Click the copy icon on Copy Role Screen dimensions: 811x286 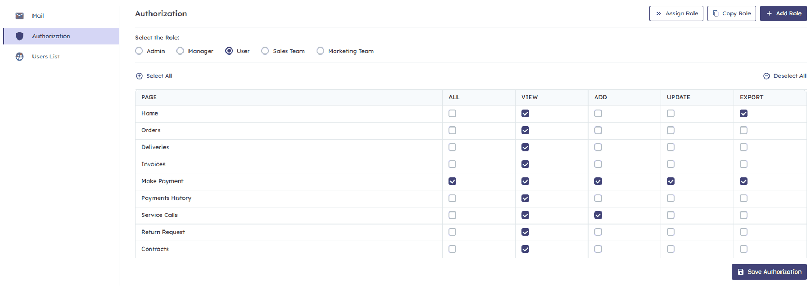point(716,13)
